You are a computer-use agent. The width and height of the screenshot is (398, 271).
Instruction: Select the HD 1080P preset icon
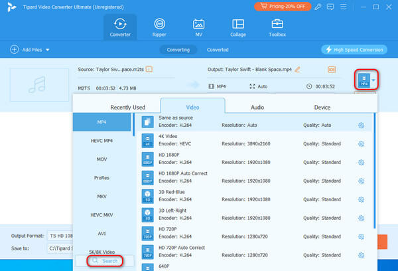point(147,159)
